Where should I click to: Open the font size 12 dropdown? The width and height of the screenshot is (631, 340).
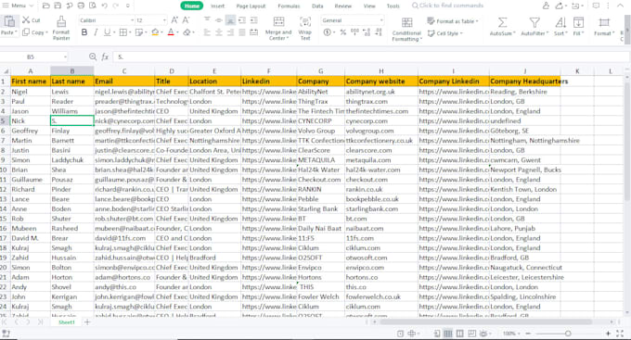click(164, 20)
